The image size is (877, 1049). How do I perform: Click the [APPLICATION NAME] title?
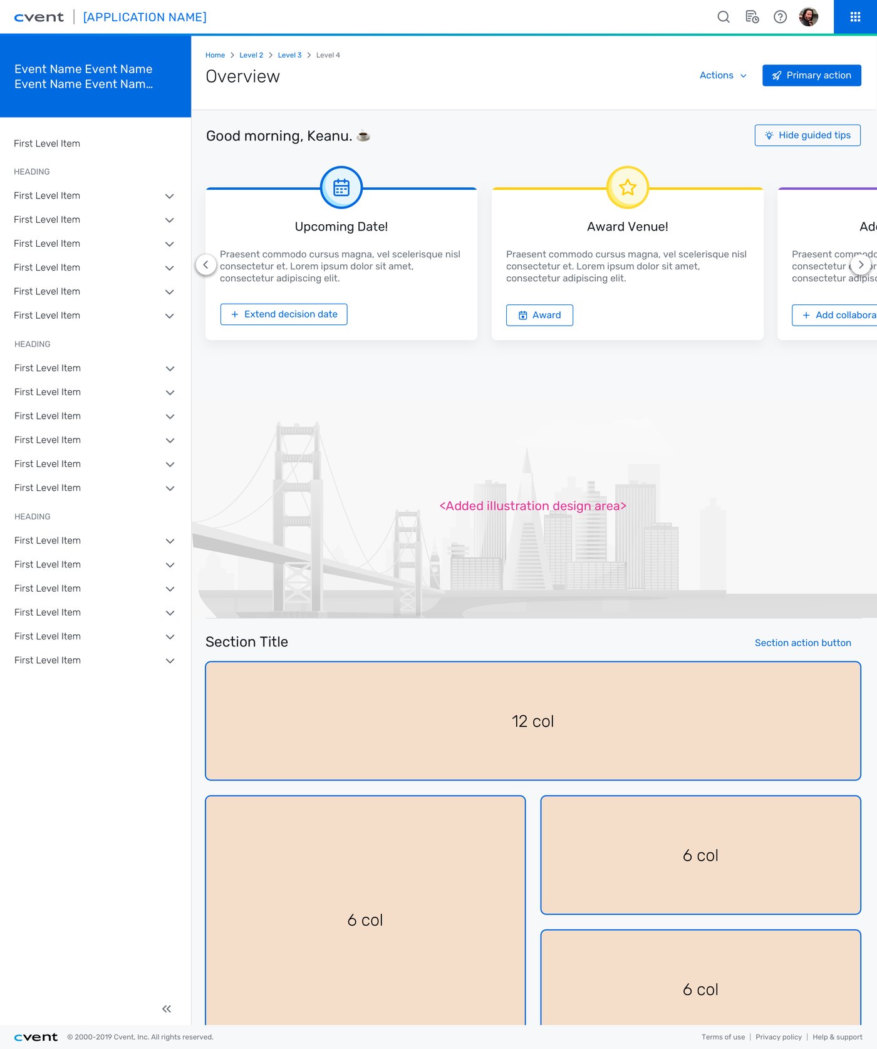[145, 17]
